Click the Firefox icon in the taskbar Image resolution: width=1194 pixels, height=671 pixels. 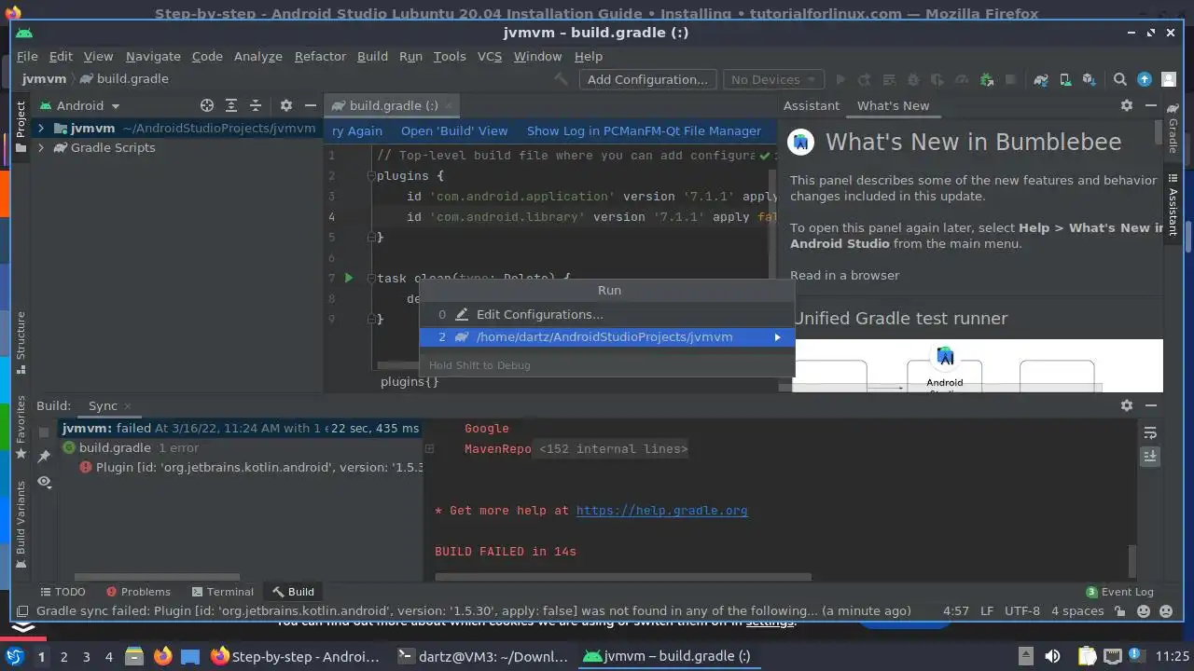(163, 656)
